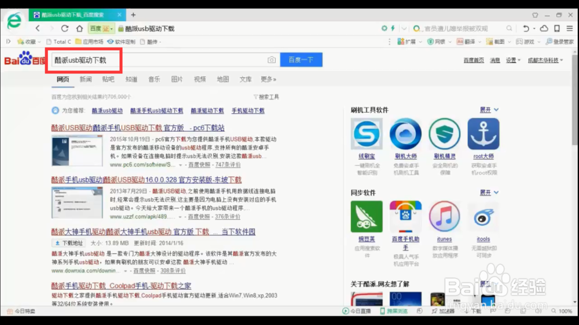Image resolution: width=579 pixels, height=325 pixels.
Task: Open the 网银 toolbar item
Action: coord(439,42)
